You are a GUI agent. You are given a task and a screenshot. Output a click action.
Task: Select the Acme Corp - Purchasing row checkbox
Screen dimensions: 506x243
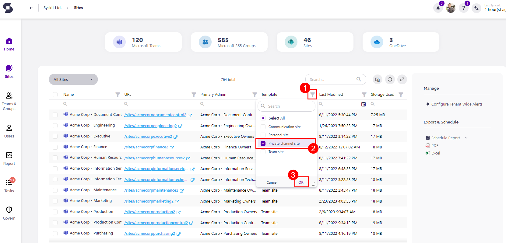pos(55,234)
